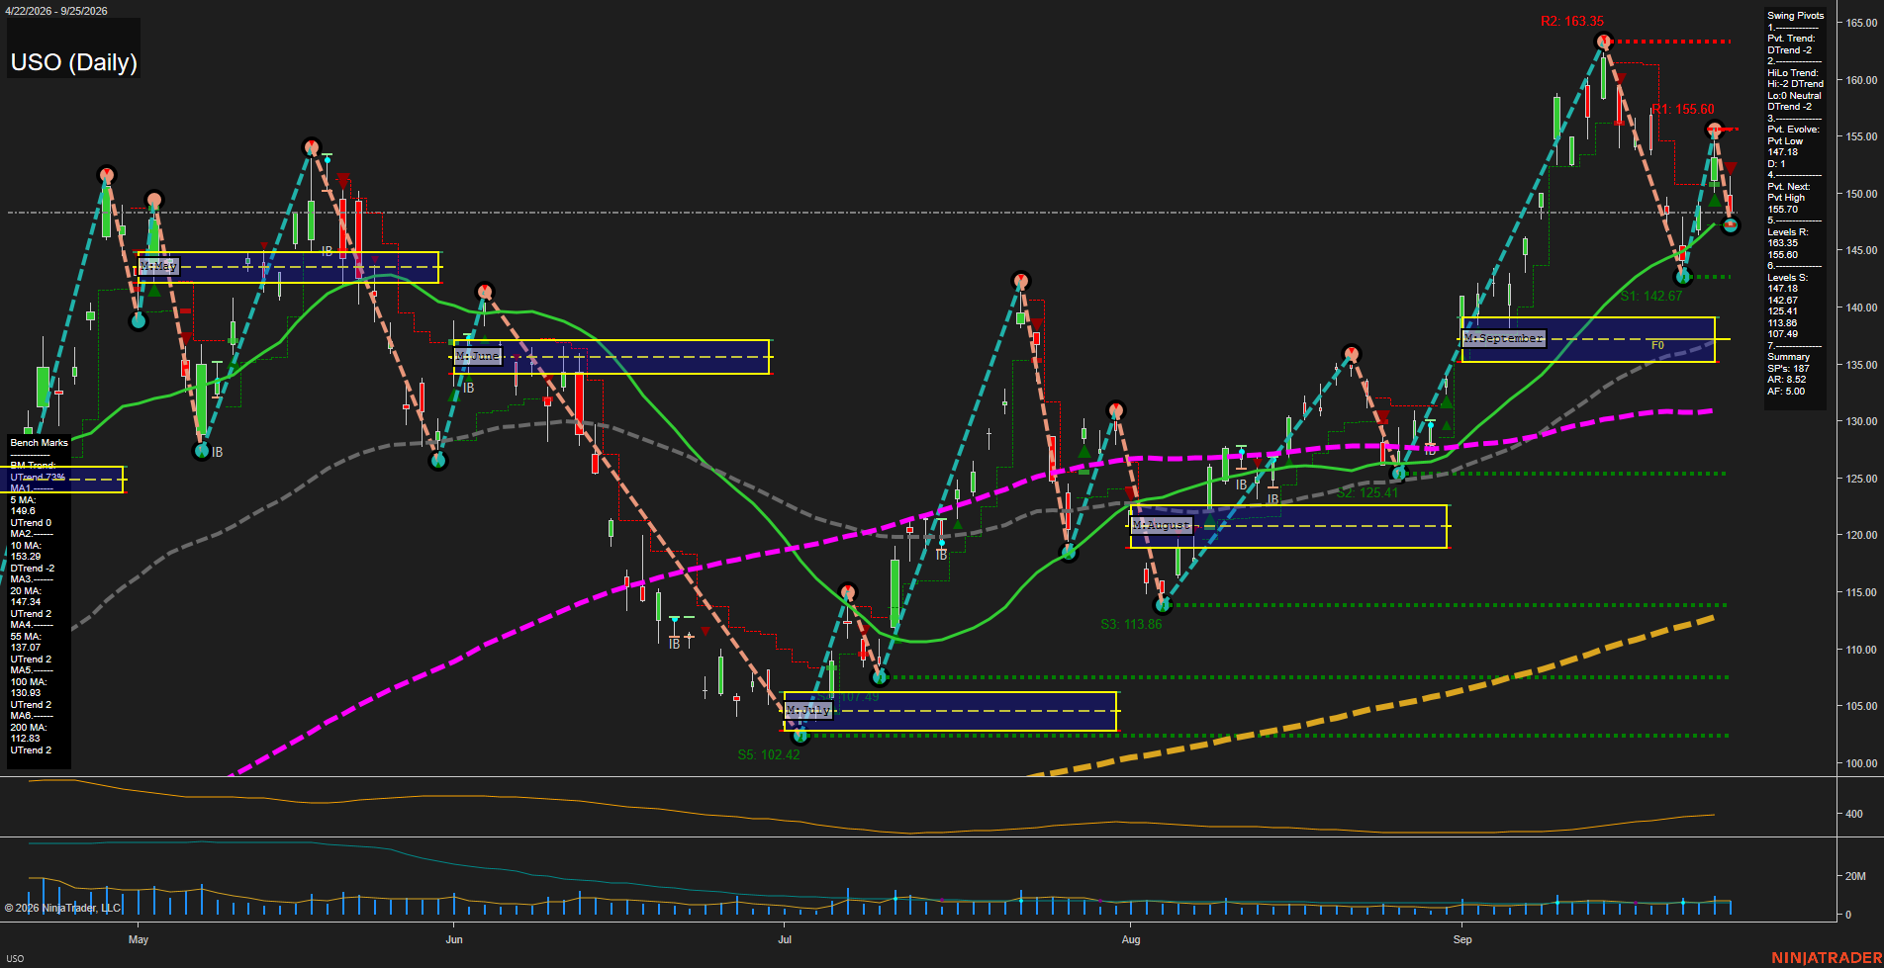Select the mid-June swing high pivot marker near 154

coord(312,147)
